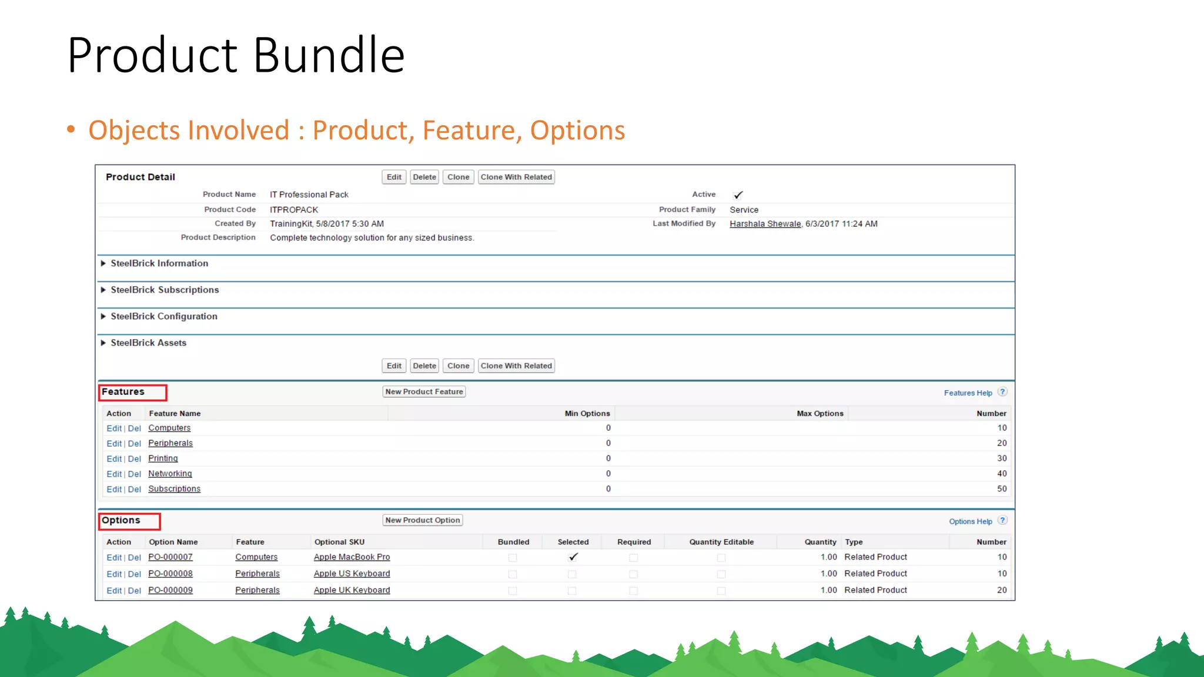Click New Product Feature button

point(424,391)
